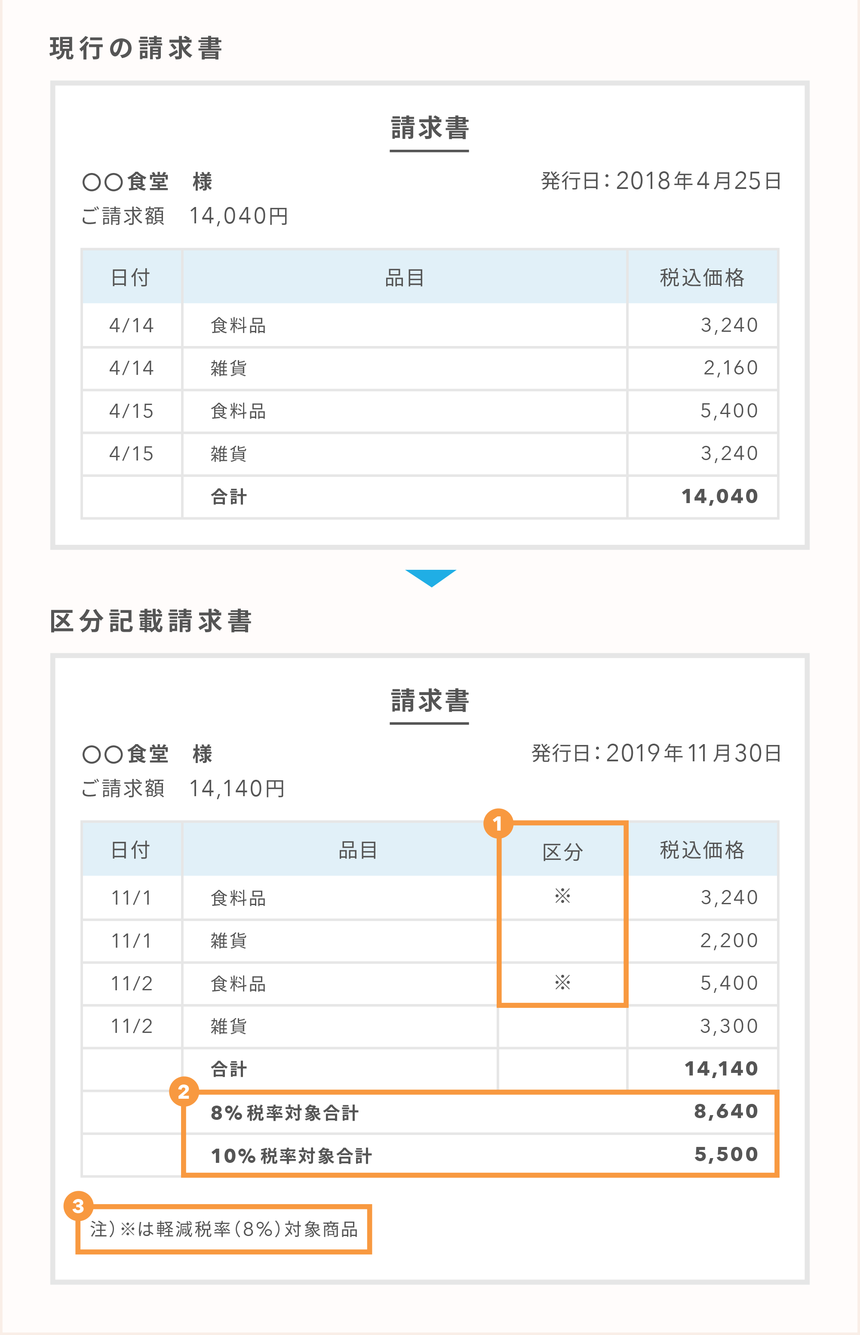Click the "合計" label in the 2019 invoice
This screenshot has width=860, height=1335.
click(228, 1069)
